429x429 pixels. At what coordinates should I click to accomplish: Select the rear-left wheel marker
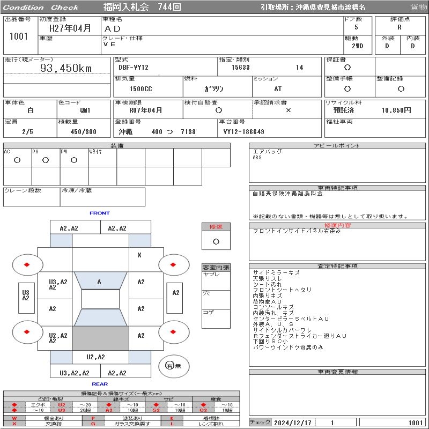click(26, 332)
